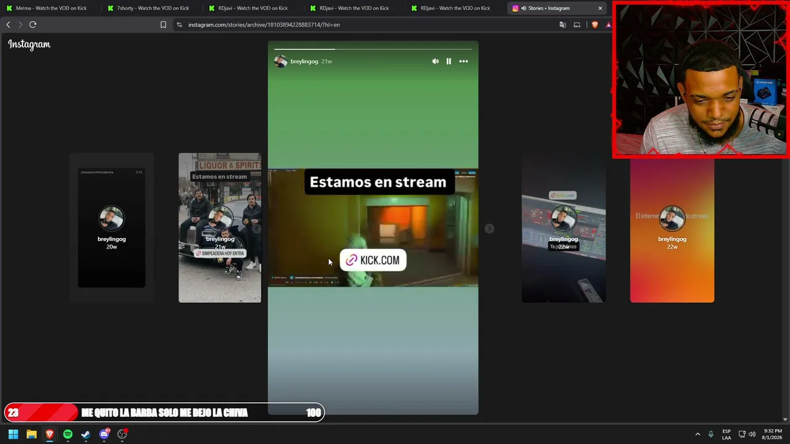Open File Explorer from the taskbar

tap(31, 434)
